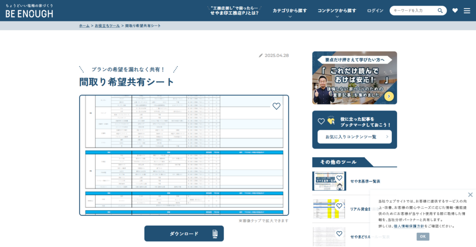This screenshot has height=247, width=476.
Task: Close the cookie notice with X
Action: [470, 195]
